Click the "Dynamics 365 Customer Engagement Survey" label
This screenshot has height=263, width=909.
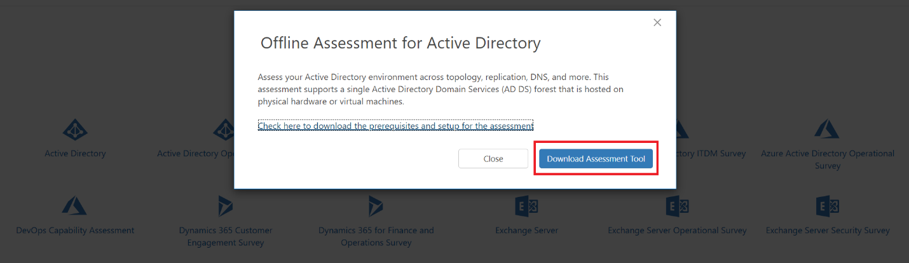pos(226,236)
